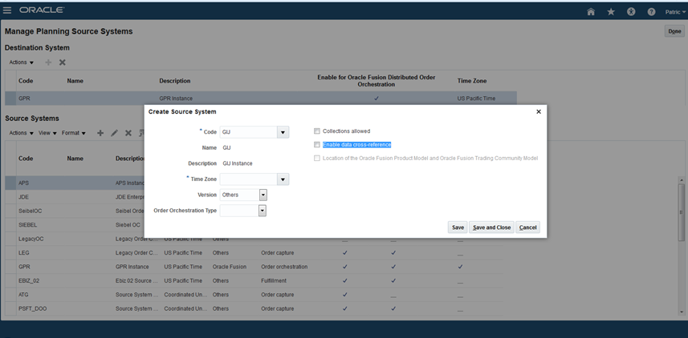Open the Version dropdown
688x338 pixels.
[263, 195]
